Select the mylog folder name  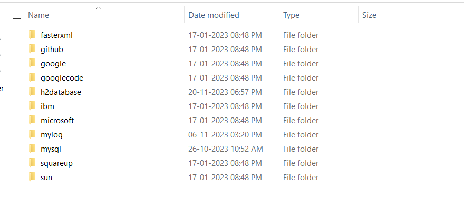[52, 135]
